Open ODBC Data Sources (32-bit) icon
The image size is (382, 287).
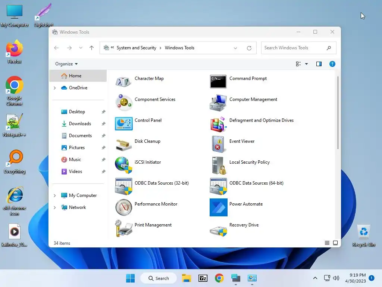123,186
